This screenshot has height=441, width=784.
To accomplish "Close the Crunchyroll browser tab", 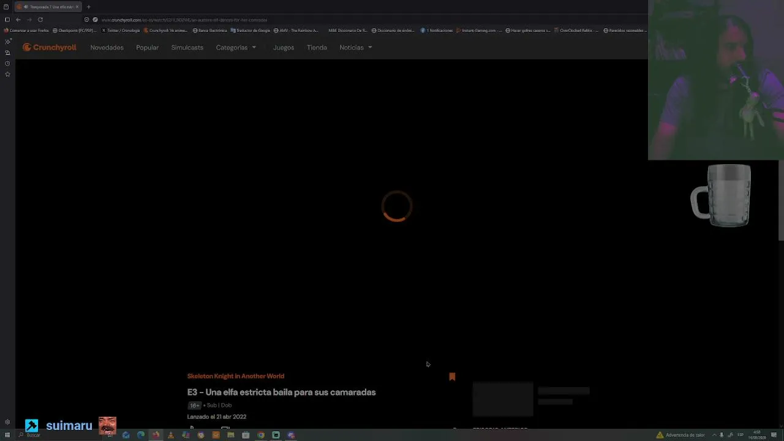I will (x=77, y=7).
